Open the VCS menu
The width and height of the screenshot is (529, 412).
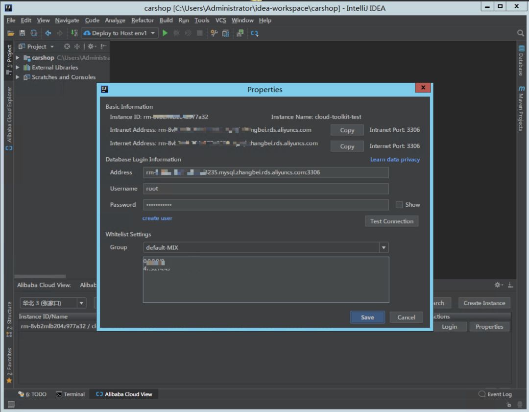[x=220, y=20]
